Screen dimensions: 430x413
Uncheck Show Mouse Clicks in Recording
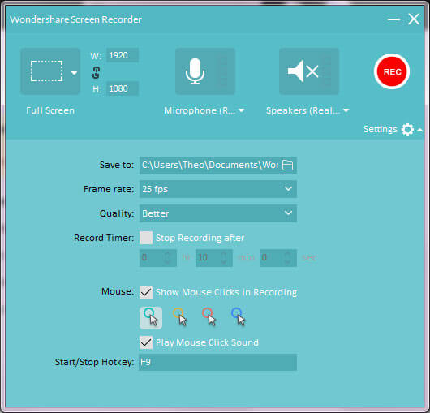pos(146,292)
